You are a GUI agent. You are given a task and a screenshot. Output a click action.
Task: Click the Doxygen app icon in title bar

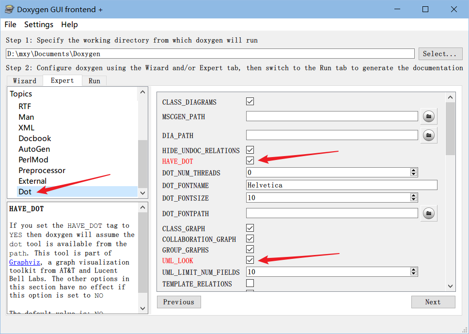(x=9, y=9)
